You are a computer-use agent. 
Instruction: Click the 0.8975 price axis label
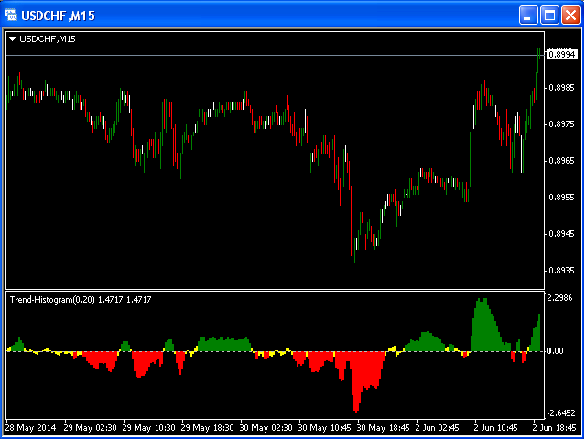(561, 124)
